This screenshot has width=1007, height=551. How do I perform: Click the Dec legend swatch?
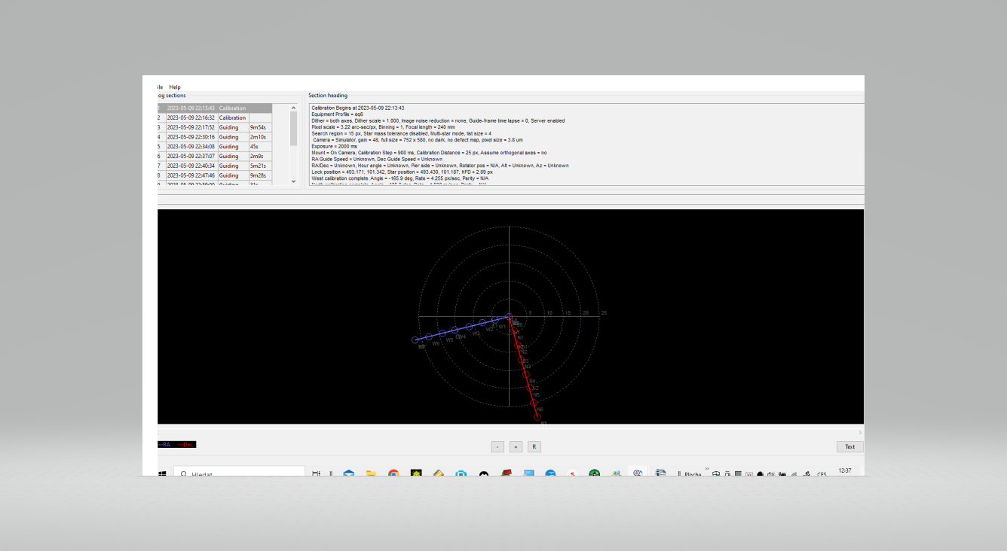tap(186, 444)
